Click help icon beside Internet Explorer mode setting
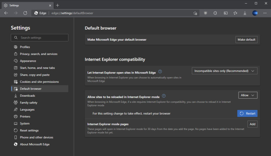Screen dimensions: 271x156 pos(164,96)
